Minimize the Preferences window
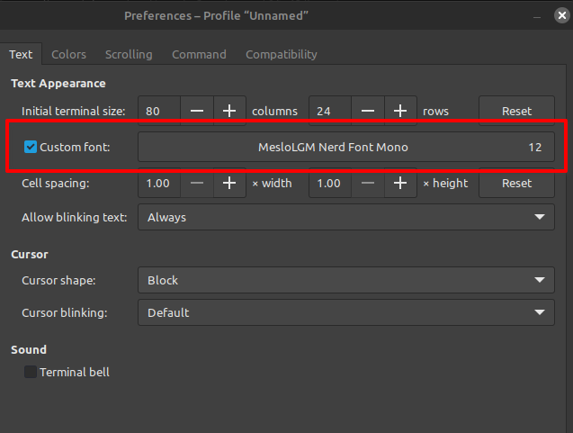This screenshot has width=573, height=433. tap(537, 16)
